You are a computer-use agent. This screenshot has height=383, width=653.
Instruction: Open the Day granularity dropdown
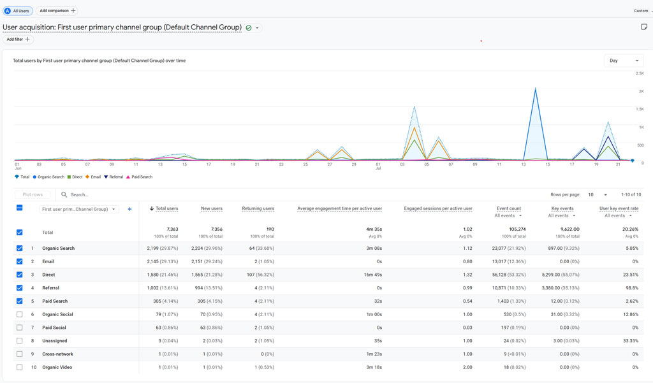[x=623, y=61]
